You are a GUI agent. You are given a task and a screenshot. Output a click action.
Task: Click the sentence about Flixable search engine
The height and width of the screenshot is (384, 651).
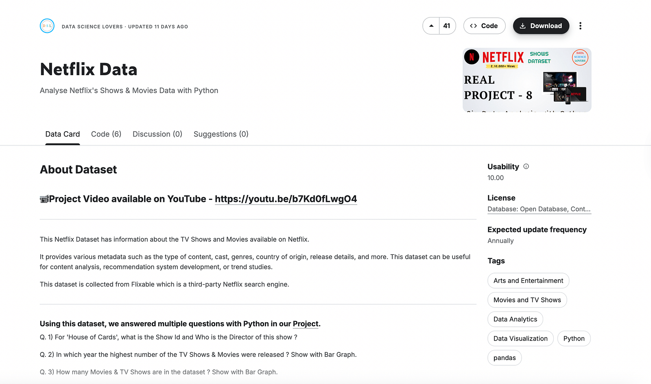[x=164, y=284]
